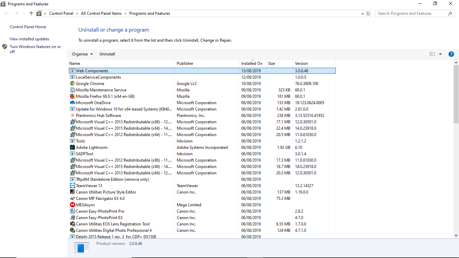Expand the view options dropdown arrow

440,54
